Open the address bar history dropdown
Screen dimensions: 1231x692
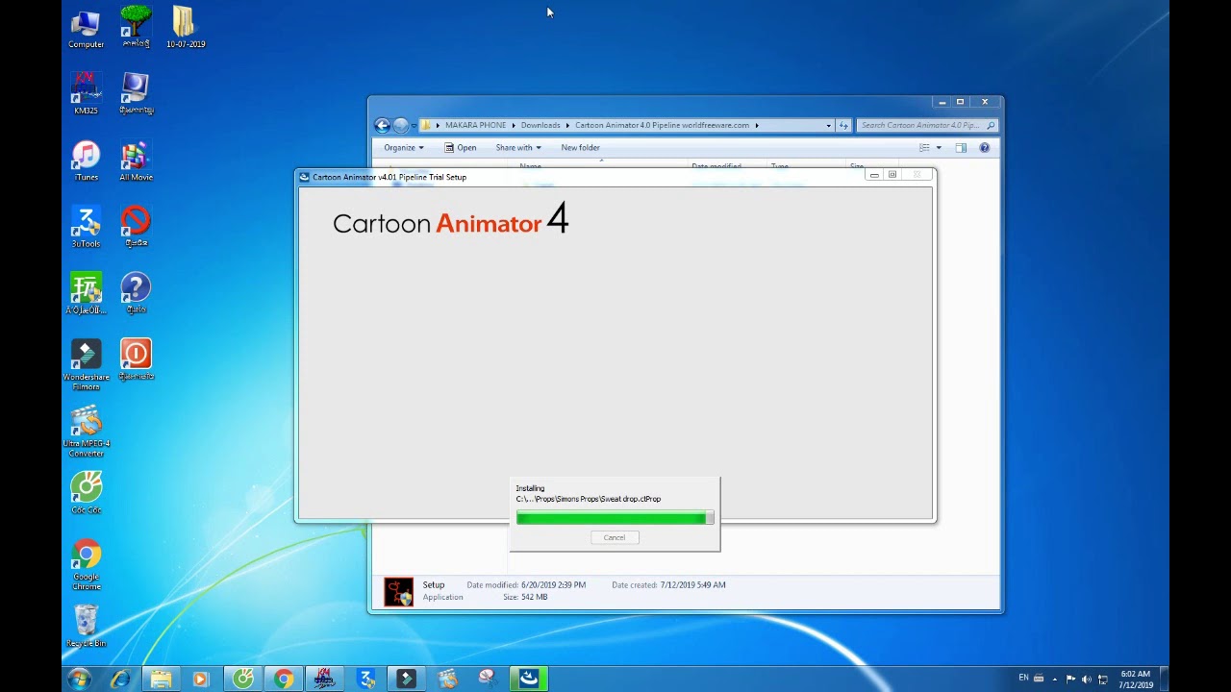coord(828,125)
